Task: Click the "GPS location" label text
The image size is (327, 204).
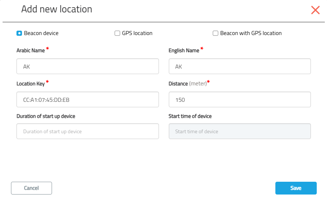Action: (x=137, y=33)
